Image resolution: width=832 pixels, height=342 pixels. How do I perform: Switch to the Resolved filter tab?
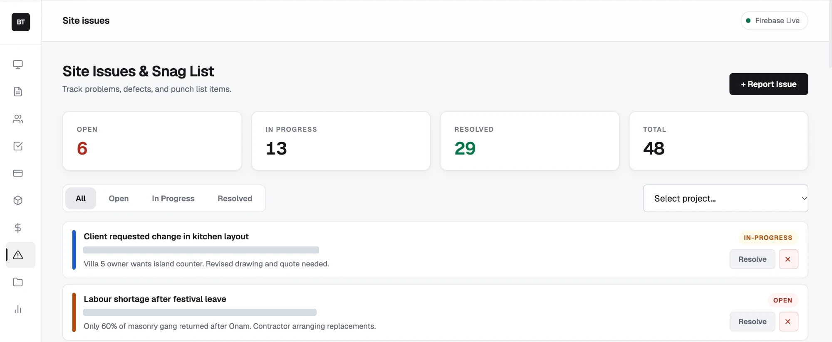click(x=235, y=198)
